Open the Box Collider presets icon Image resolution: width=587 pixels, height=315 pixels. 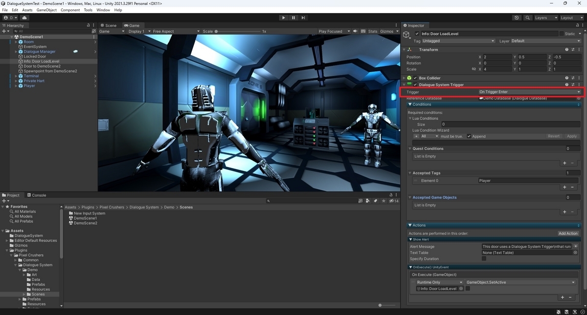click(x=573, y=78)
